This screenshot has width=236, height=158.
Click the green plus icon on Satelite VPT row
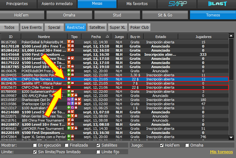tap(69, 83)
